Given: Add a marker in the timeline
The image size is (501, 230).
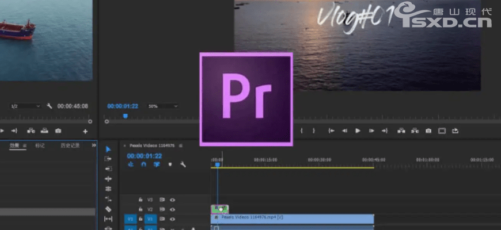Looking at the screenshot, I should click(170, 164).
